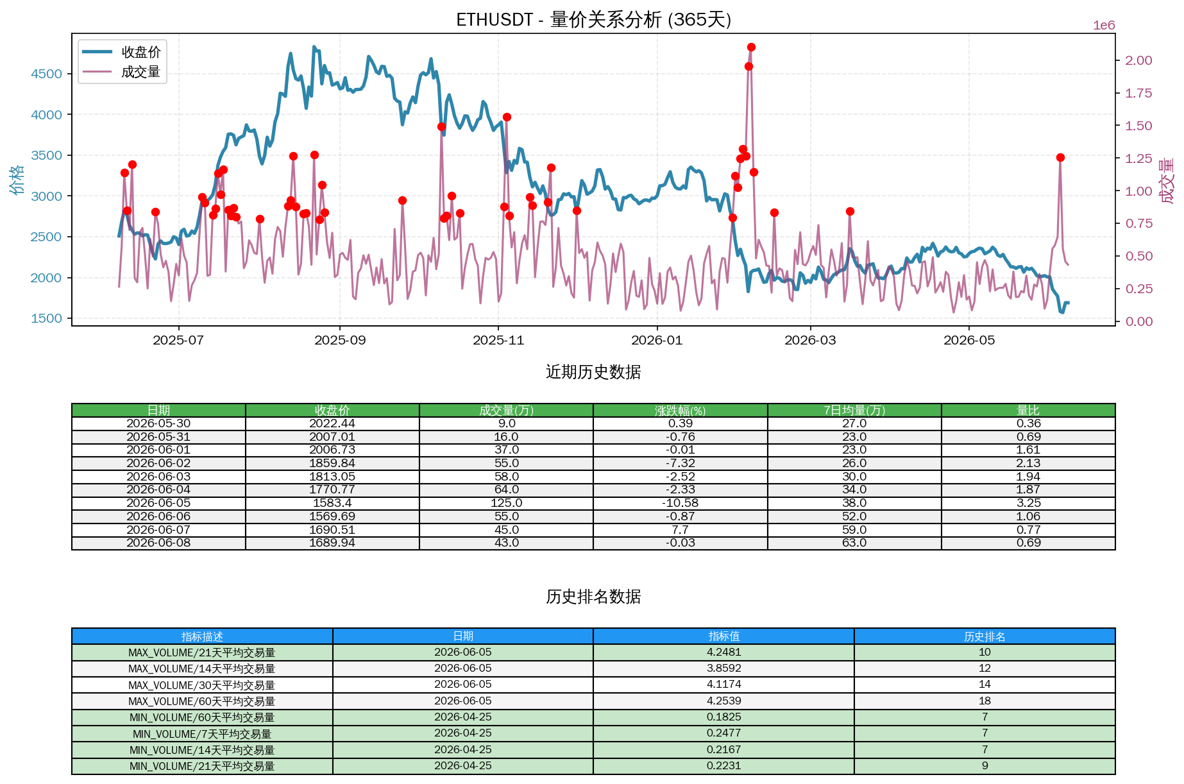Screen dimensions: 1184x784
Task: Click historical rank value 18
Action: tap(985, 701)
